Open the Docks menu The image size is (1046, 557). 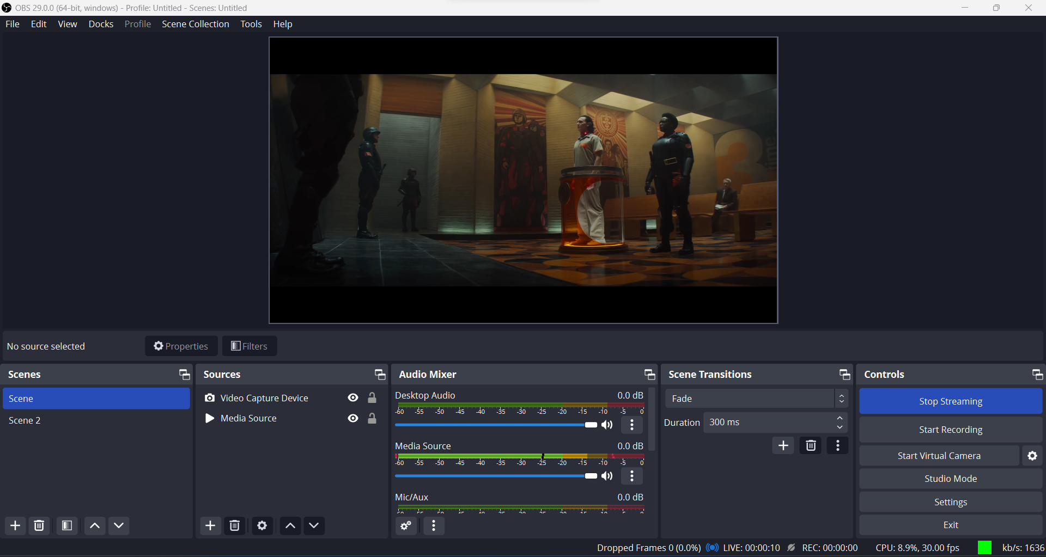point(101,24)
